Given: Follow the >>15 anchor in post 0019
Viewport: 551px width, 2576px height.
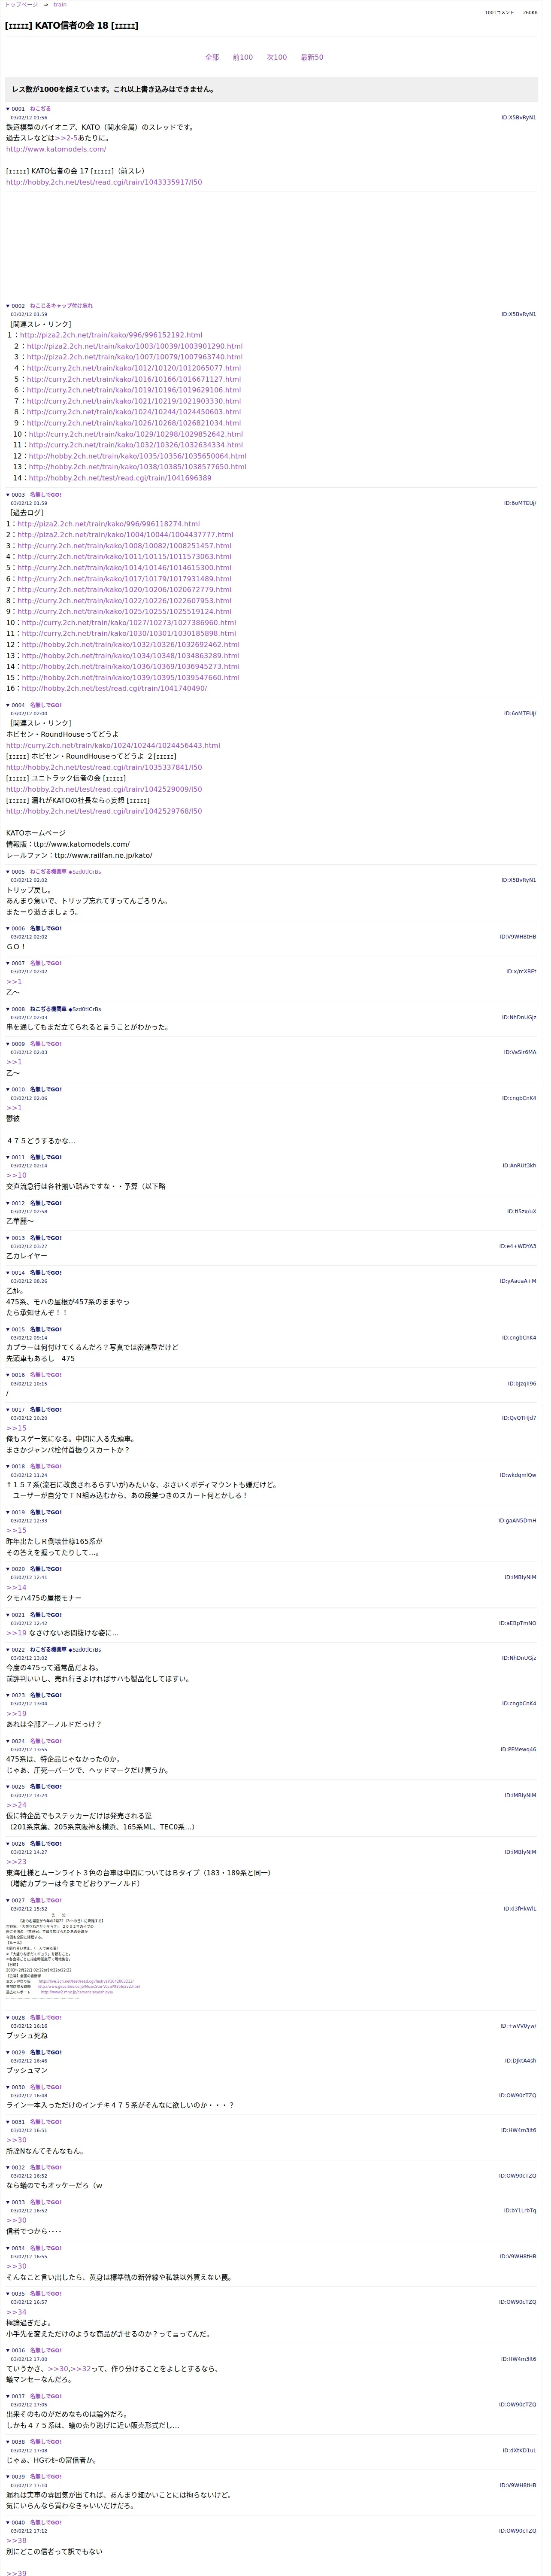Looking at the screenshot, I should (x=16, y=1531).
